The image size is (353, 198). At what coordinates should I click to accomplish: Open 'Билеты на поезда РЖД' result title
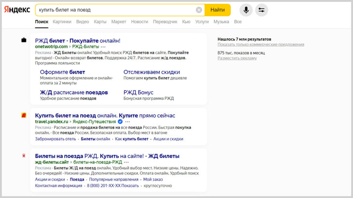pos(107,156)
